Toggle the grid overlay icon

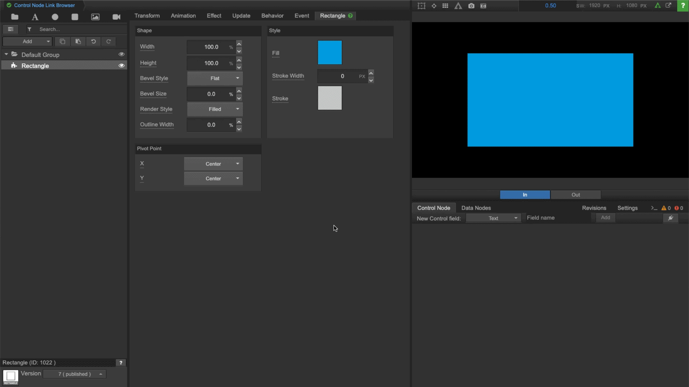445,6
